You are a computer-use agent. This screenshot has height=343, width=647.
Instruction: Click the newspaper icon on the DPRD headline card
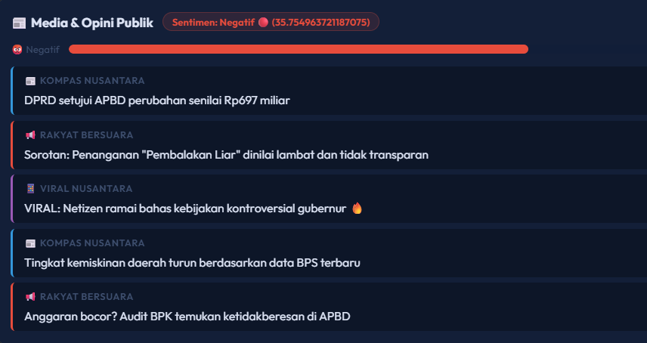(30, 81)
